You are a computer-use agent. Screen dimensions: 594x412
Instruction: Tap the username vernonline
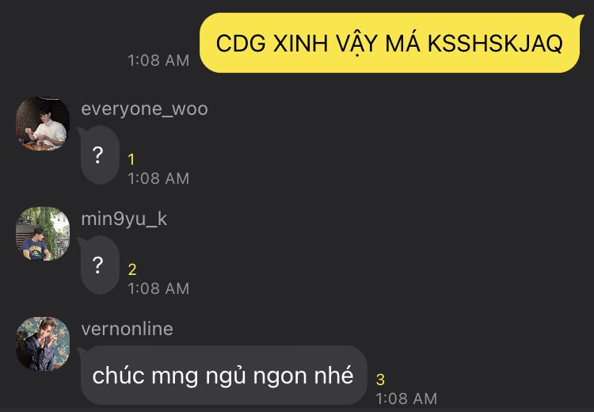127,329
